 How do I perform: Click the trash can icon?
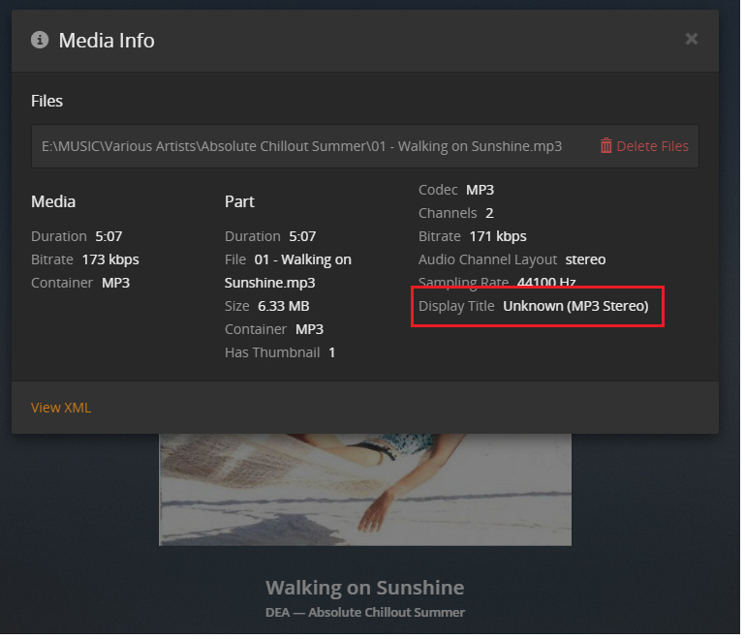(x=606, y=146)
